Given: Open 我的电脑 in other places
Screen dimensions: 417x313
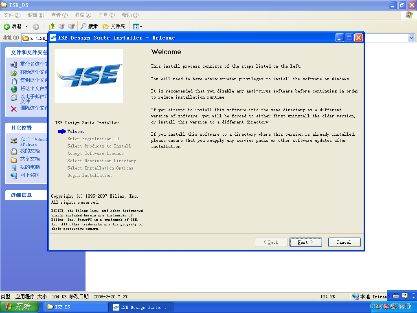Looking at the screenshot, I should (30, 167).
